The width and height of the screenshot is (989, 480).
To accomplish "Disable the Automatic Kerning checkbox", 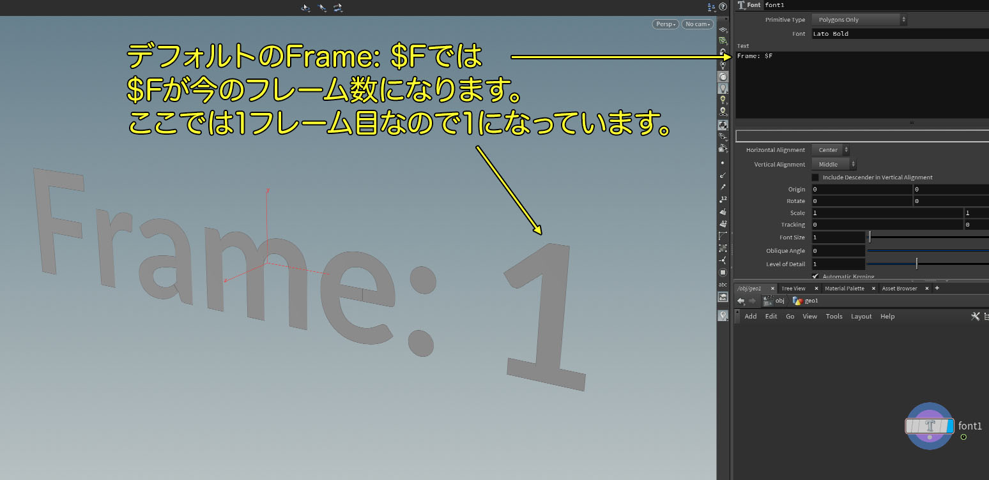I will (x=816, y=276).
